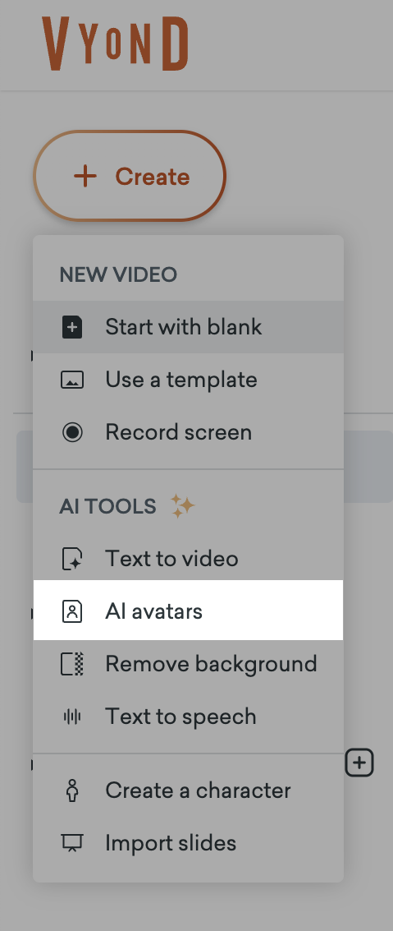393x931 pixels.
Task: Select Use a template option
Action: [x=189, y=380]
